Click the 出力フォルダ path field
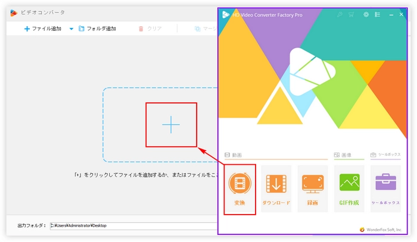Viewport: 417px width, 242px height. pyautogui.click(x=131, y=225)
